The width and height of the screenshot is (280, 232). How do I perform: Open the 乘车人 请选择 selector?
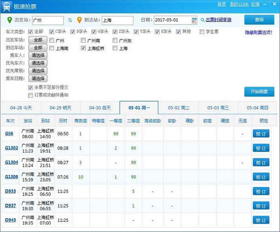[x=38, y=55]
